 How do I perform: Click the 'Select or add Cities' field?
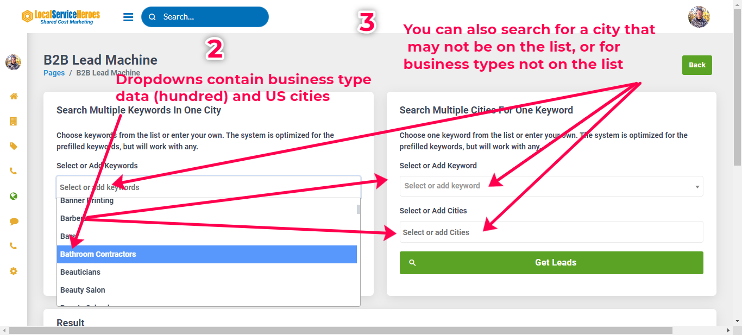[x=551, y=232]
